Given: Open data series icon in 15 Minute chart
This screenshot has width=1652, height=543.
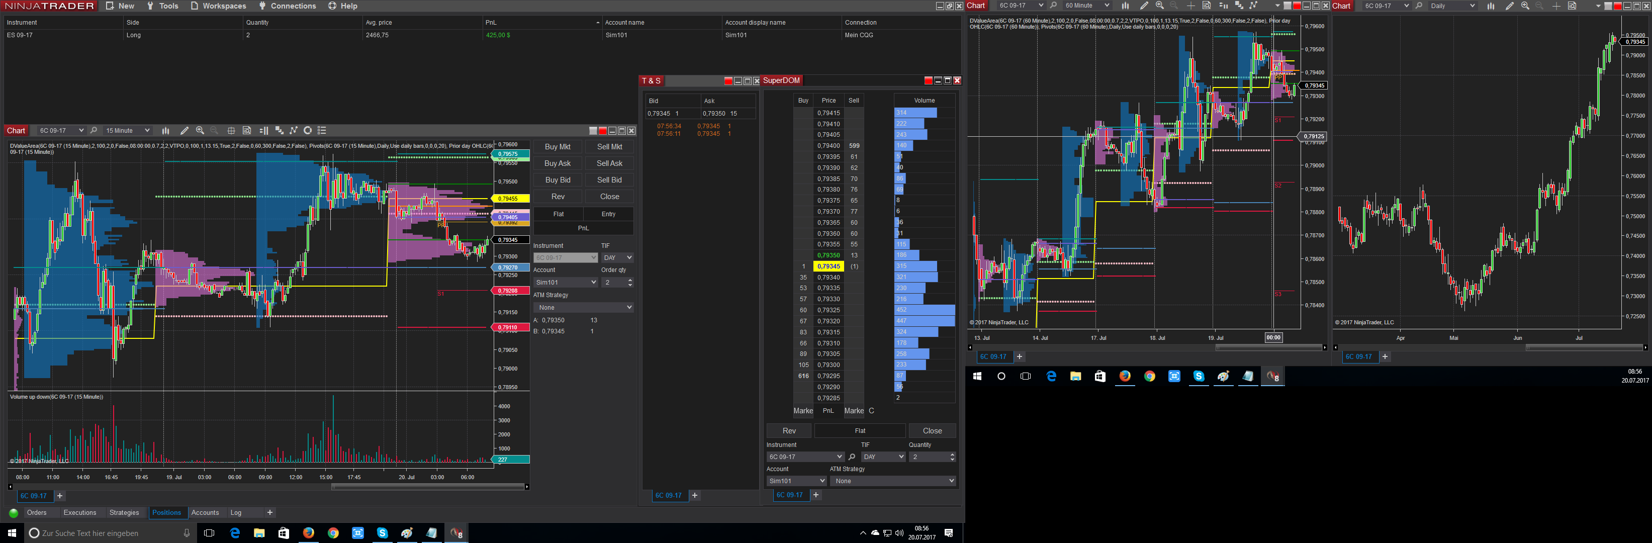Looking at the screenshot, I should tap(279, 131).
